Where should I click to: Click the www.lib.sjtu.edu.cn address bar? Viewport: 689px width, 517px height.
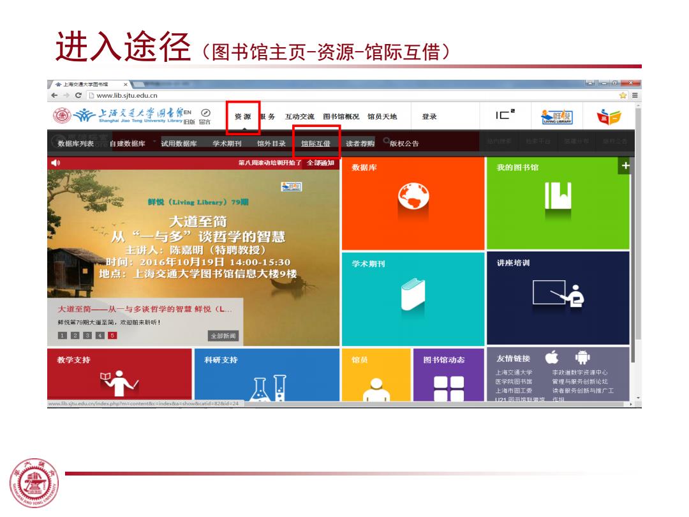click(352, 95)
